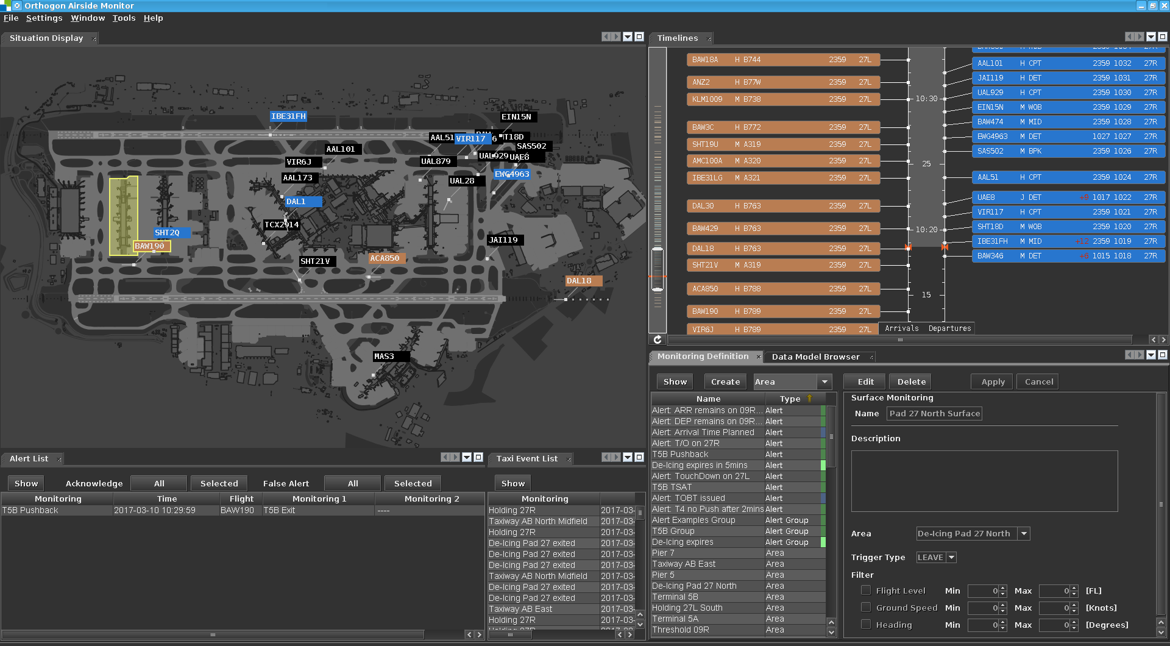
Task: Tick the Heading filter checkbox
Action: point(865,624)
